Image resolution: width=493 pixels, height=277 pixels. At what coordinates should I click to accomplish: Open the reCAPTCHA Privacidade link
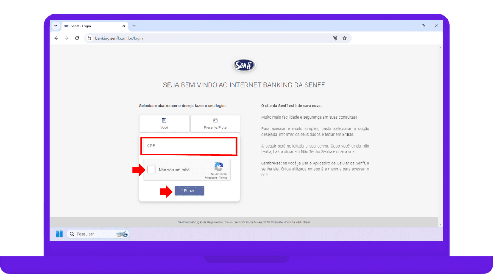pos(211,178)
